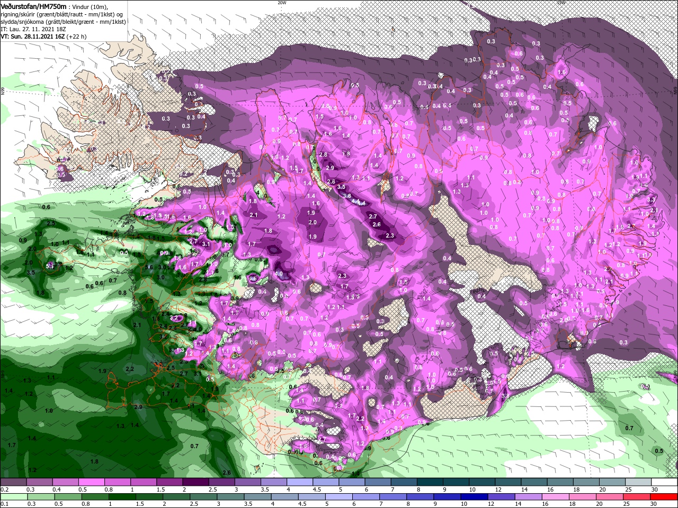Click the 20W longitude label at top
678x508 pixels.
(x=282, y=3)
